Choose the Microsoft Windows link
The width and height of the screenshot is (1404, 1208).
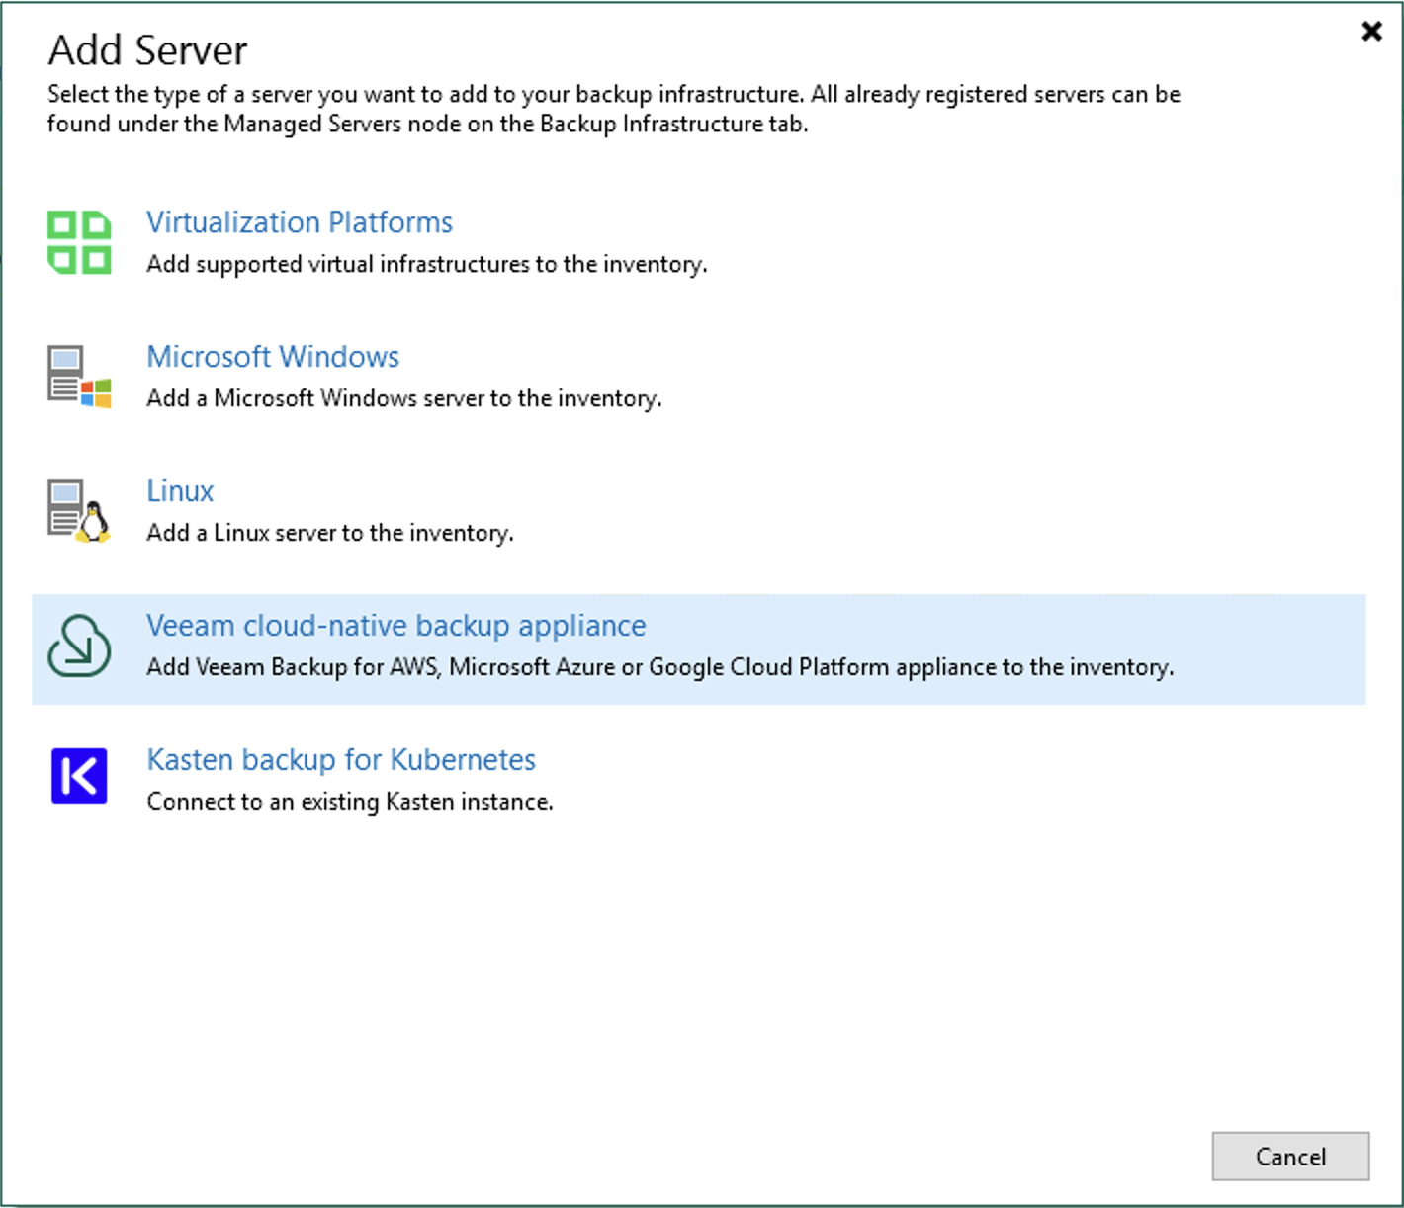[273, 357]
